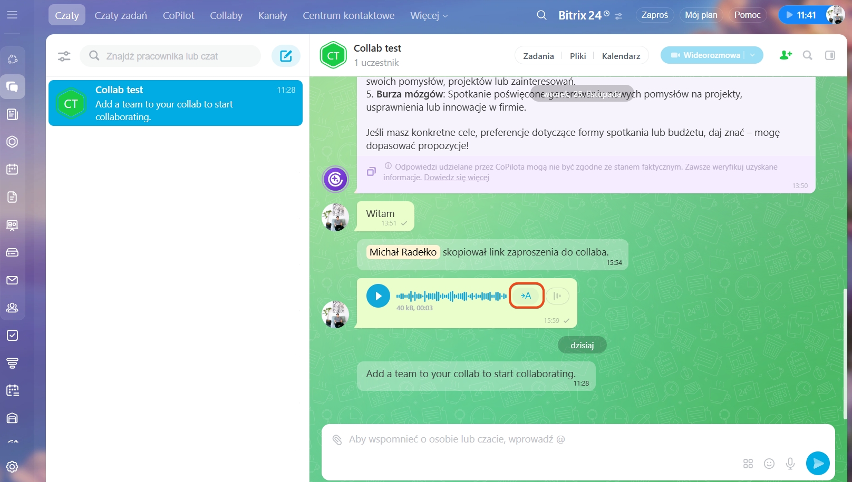This screenshot has width=852, height=482.
Task: Click the Collab test chat header avatar
Action: pyautogui.click(x=333, y=55)
